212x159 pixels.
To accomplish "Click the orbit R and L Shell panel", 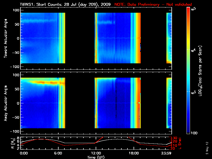I will pos(96,143).
